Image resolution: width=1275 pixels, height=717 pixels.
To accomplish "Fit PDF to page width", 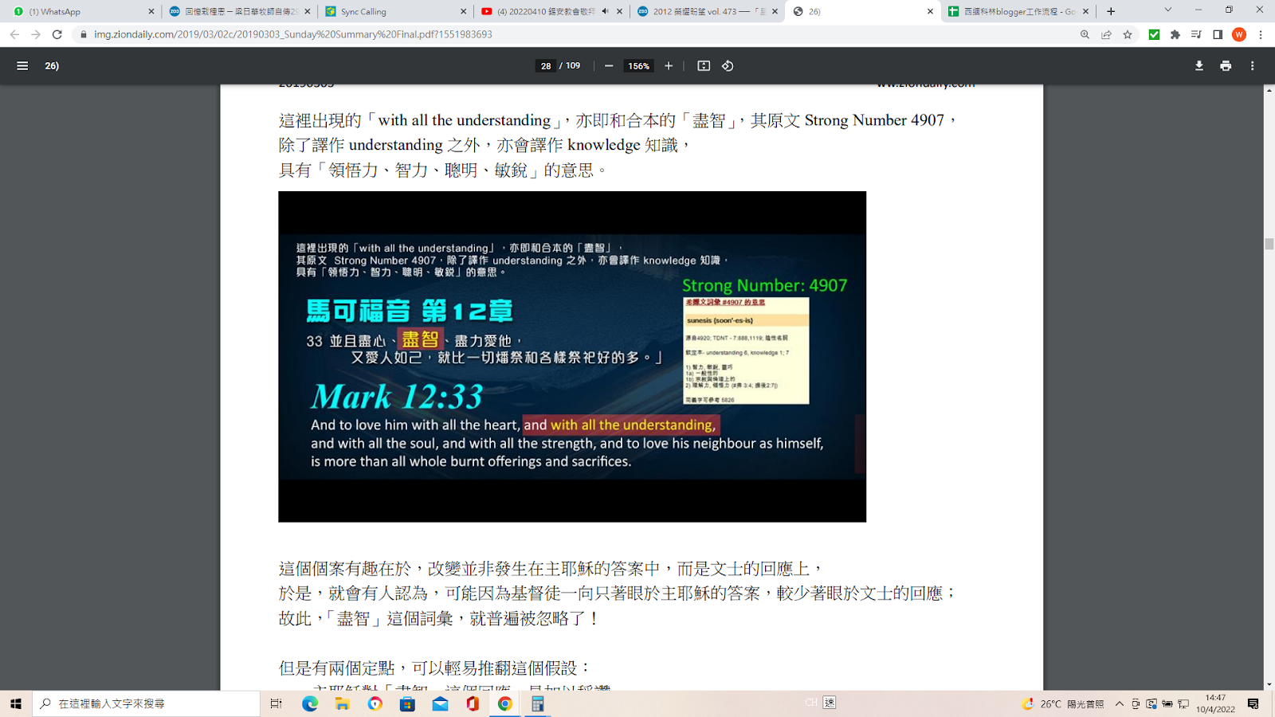I will (x=704, y=66).
